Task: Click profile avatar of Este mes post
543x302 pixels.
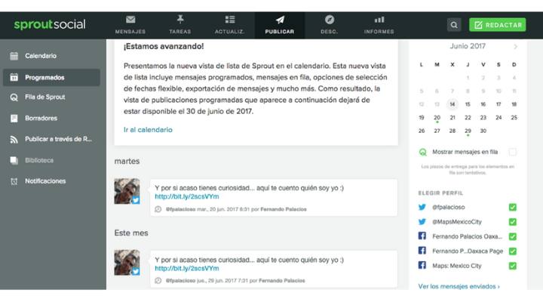Action: pos(127,263)
